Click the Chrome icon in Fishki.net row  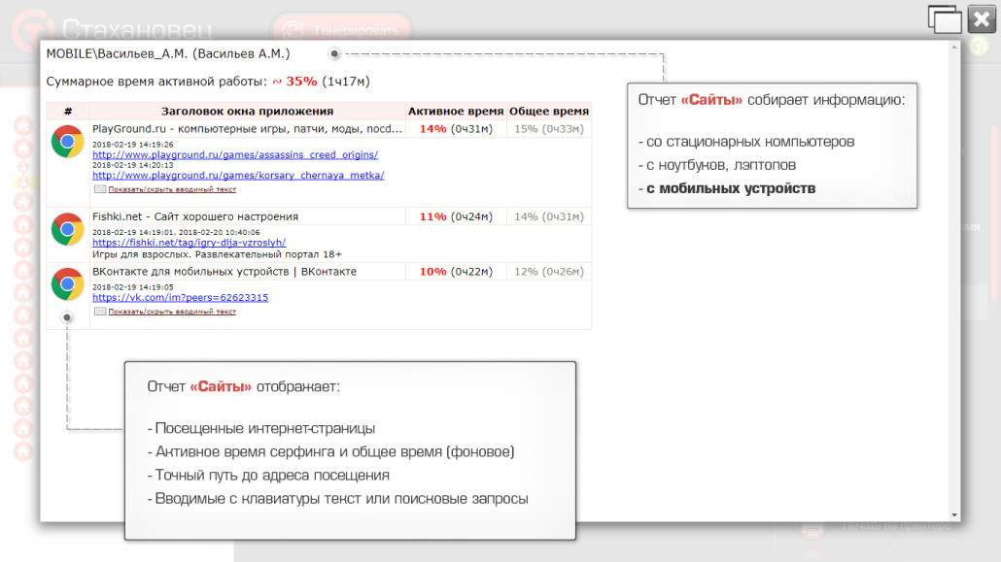point(68,229)
